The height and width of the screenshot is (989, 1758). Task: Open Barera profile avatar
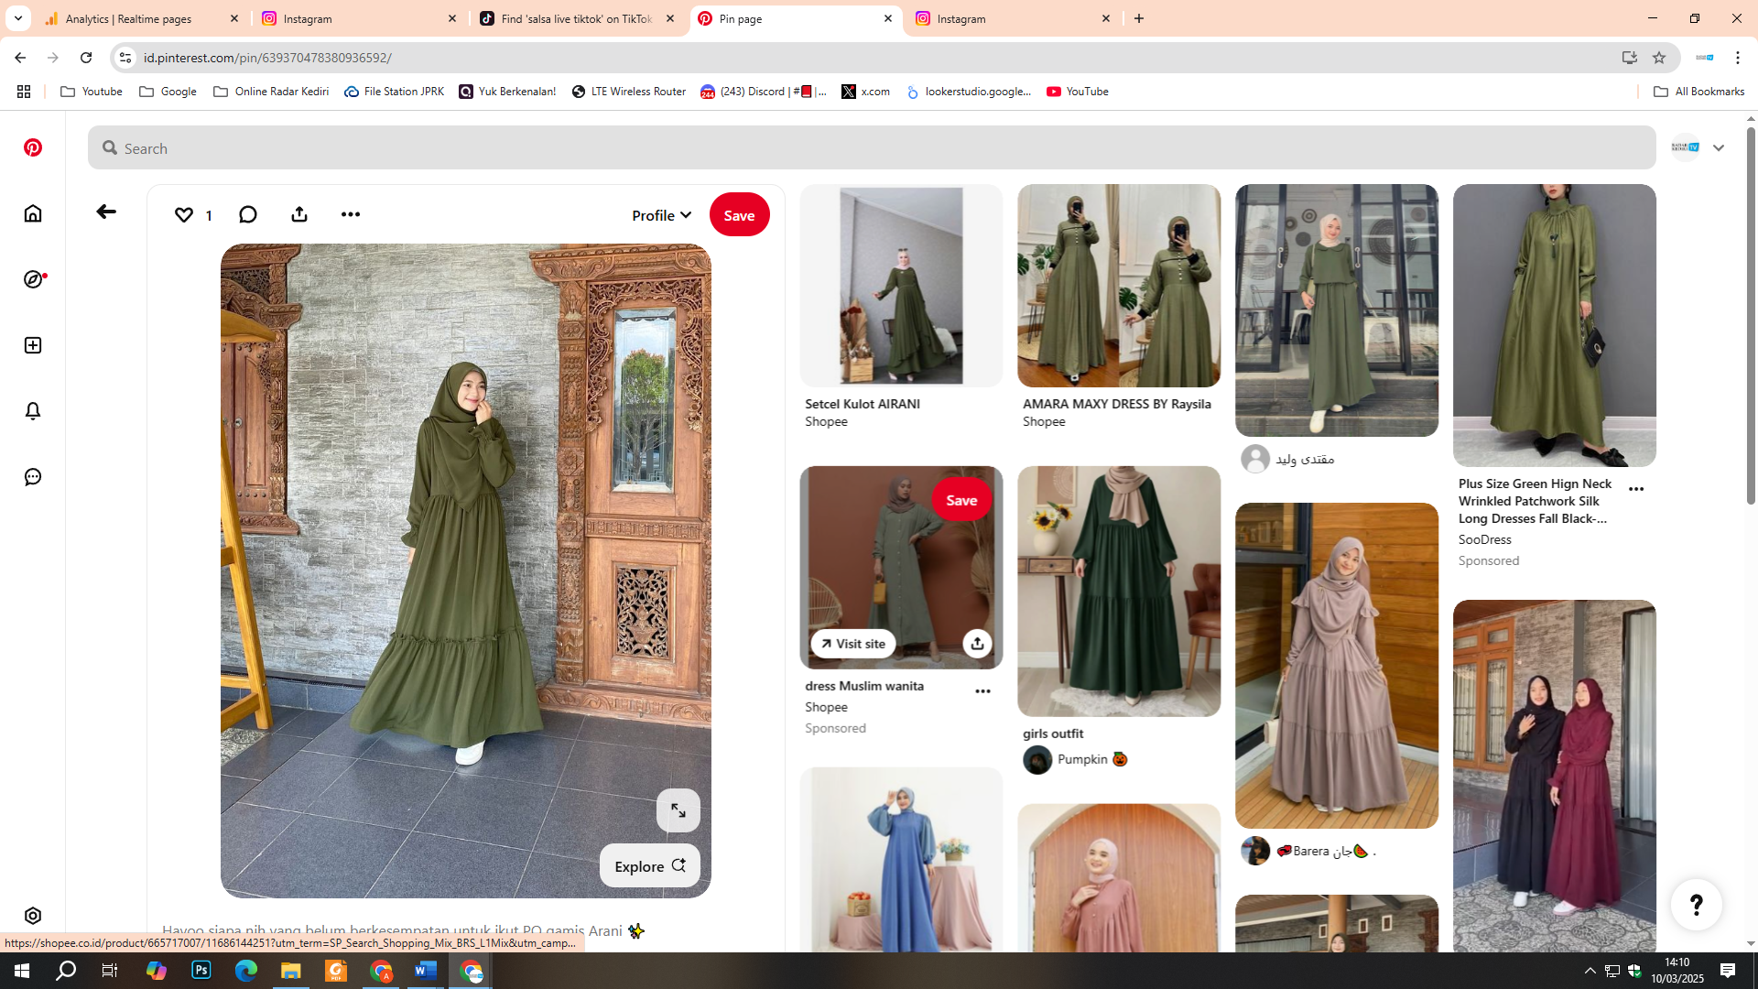[x=1255, y=851]
